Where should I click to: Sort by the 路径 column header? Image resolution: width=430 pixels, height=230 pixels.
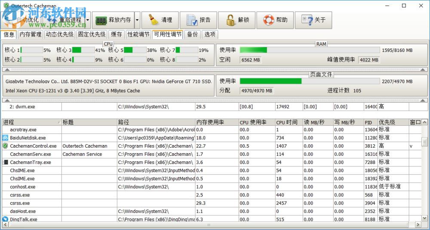click(x=156, y=122)
